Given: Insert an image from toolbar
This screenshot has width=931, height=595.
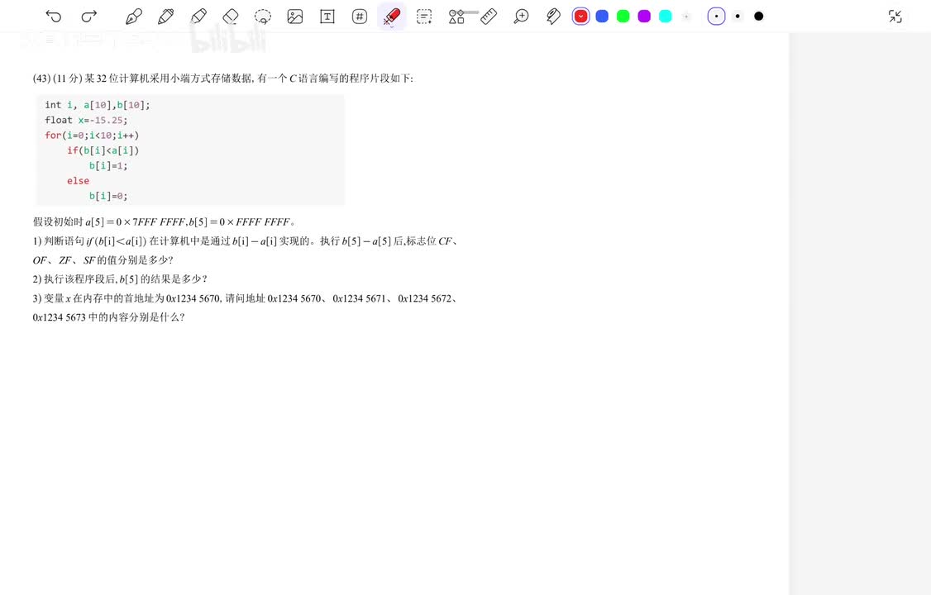Looking at the screenshot, I should [295, 16].
